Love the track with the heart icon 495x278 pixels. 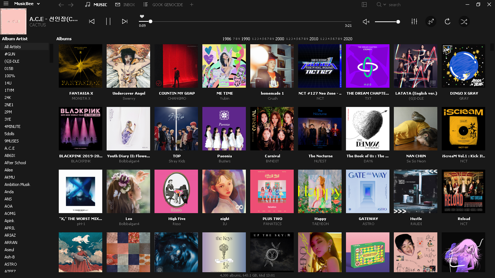point(142,16)
